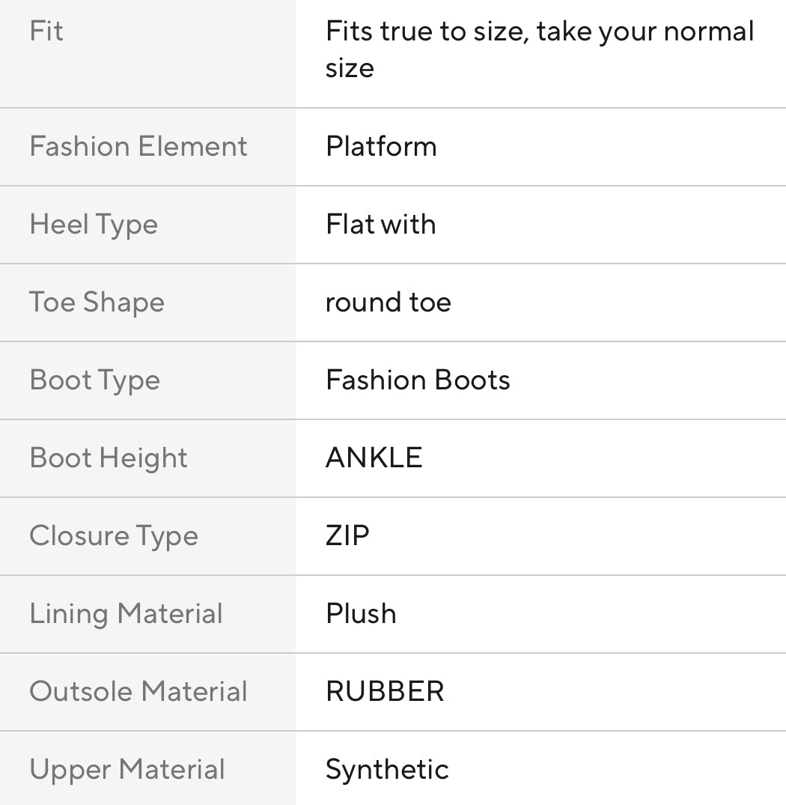Select the "Plush" lining value
786x805 pixels.
tap(361, 613)
